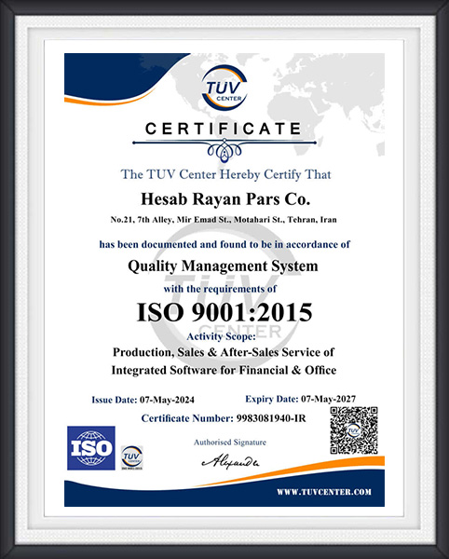This screenshot has height=559, width=449.
Task: Click the CERTIFICATE heading
Action: click(x=224, y=129)
